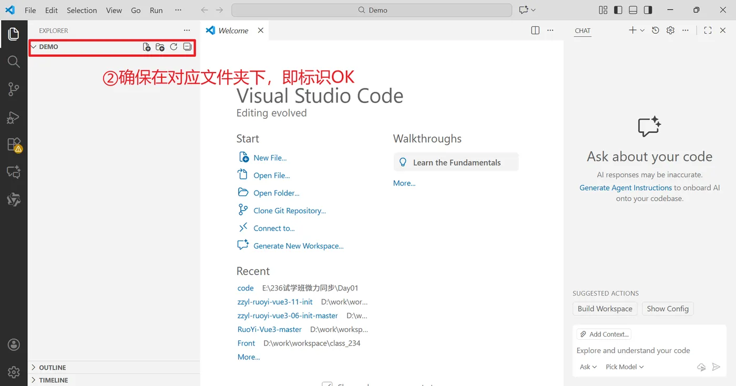Refresh the DEMO explorer

(x=173, y=47)
